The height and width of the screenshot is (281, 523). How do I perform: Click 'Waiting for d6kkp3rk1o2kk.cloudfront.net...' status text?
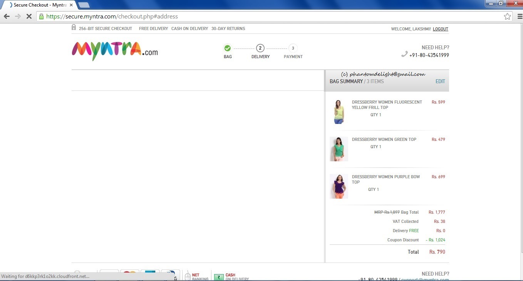coord(45,276)
